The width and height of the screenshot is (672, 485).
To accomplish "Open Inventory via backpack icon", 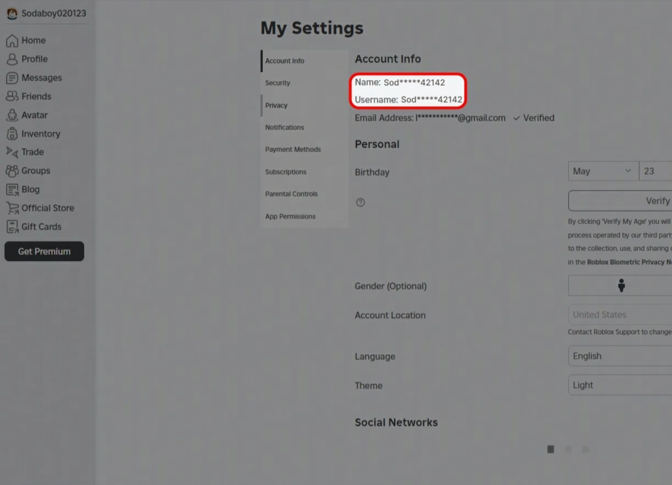I will pyautogui.click(x=12, y=134).
